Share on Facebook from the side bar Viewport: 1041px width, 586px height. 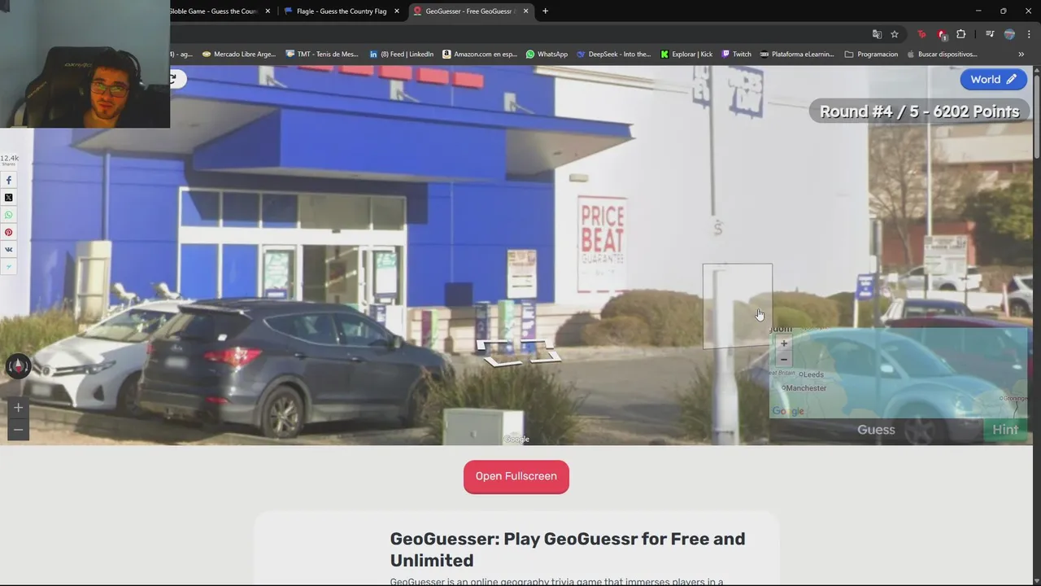click(x=9, y=180)
